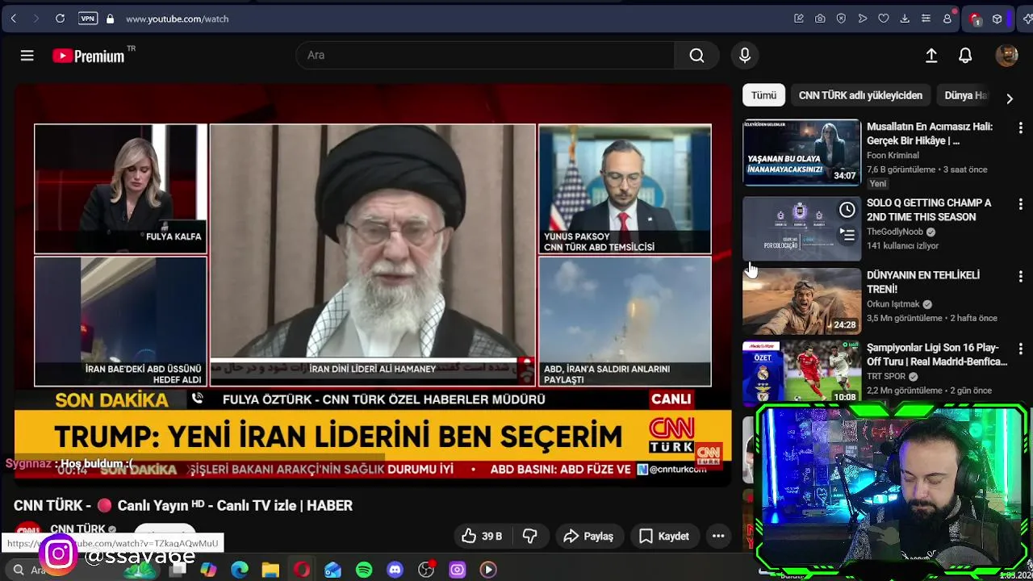Open the snapshot camera icon in toolbar

pos(820,19)
